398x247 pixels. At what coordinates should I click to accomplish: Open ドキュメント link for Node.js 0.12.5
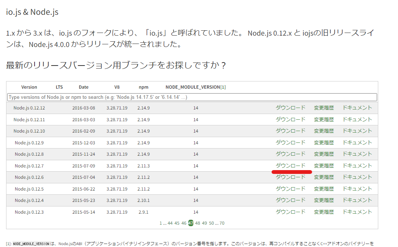coord(357,189)
